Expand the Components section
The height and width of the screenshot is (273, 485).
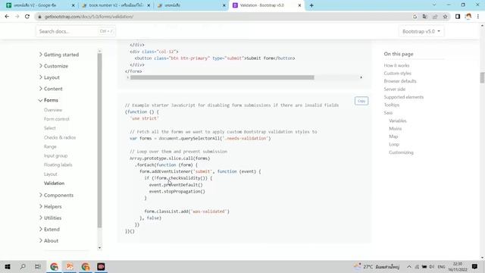56,196
